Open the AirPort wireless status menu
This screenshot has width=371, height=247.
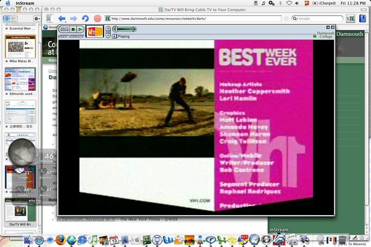(289, 3)
